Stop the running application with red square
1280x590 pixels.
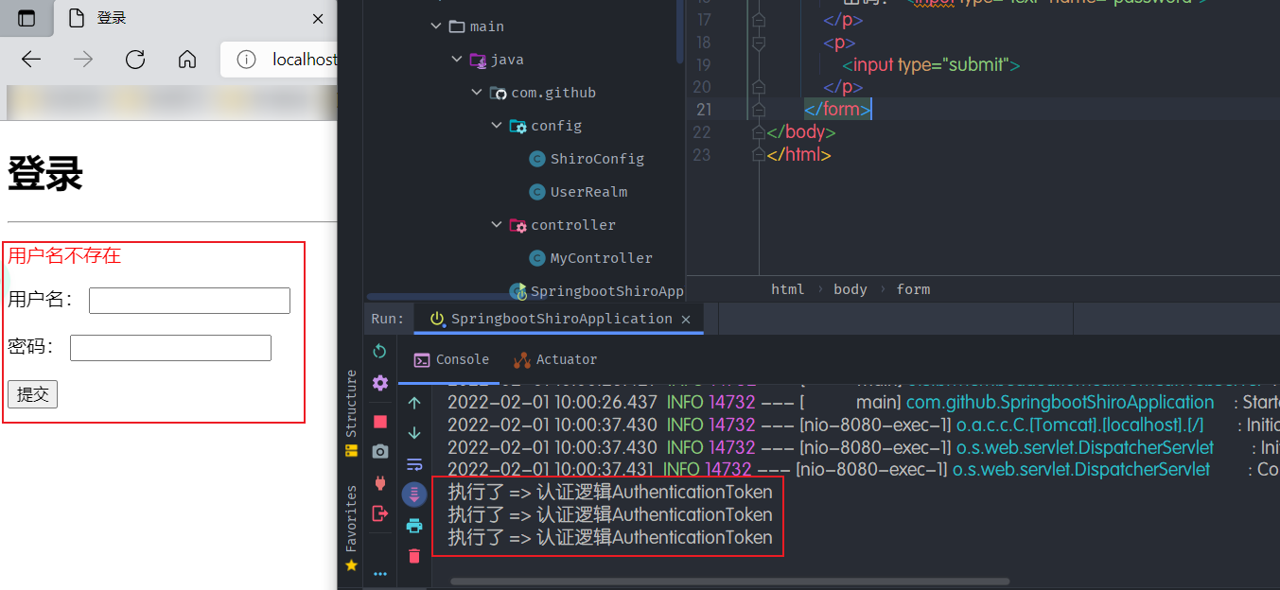pyautogui.click(x=379, y=421)
